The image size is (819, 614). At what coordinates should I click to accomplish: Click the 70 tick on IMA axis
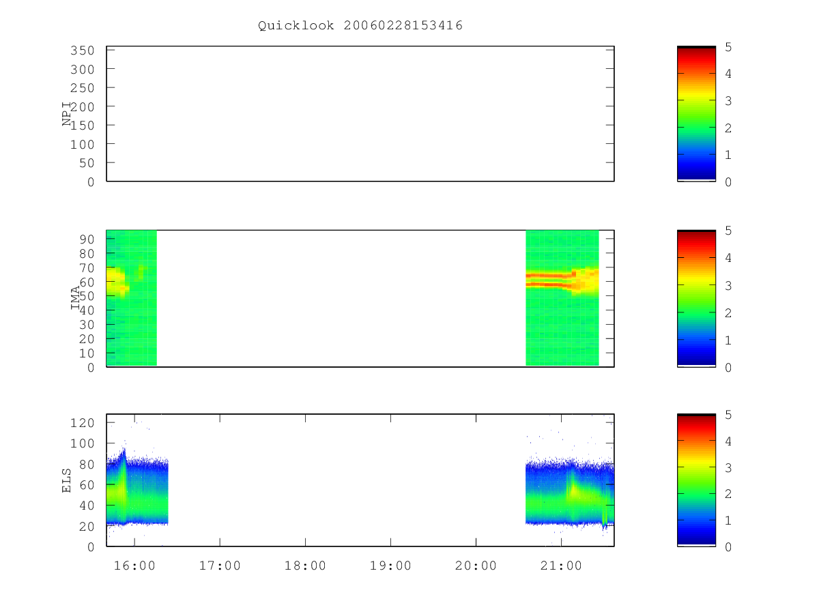pos(86,267)
